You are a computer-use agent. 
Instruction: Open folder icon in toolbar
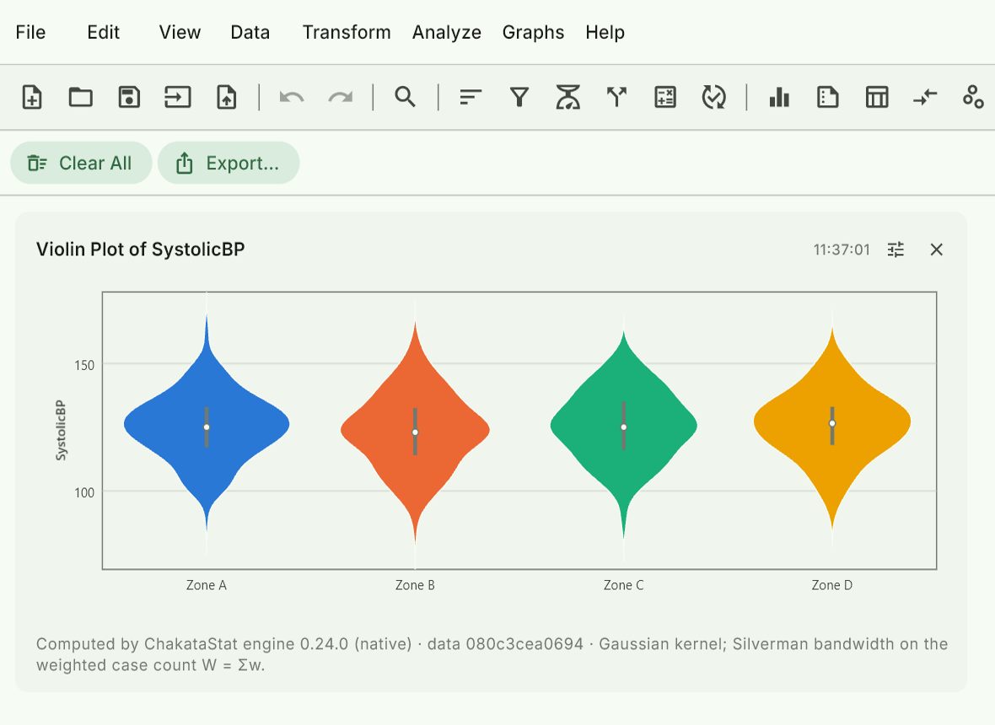[81, 98]
